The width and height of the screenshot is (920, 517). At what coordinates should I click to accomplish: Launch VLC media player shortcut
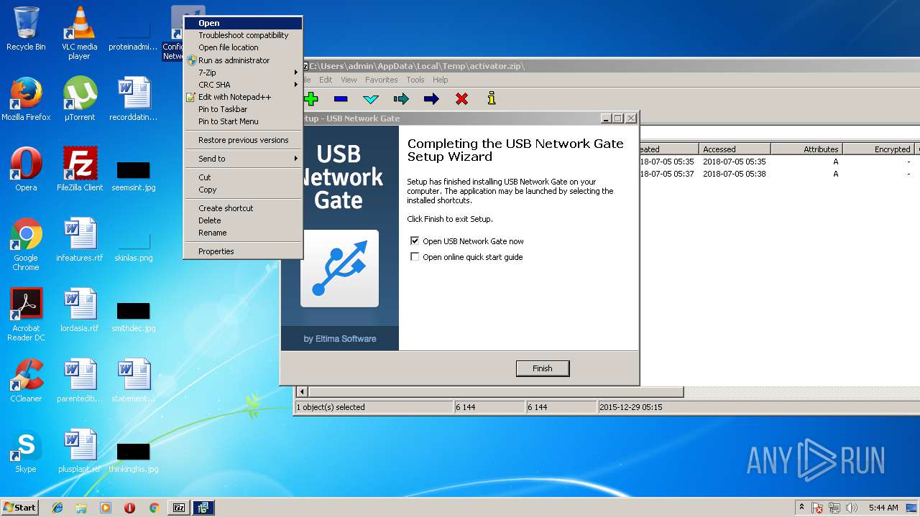[x=79, y=33]
